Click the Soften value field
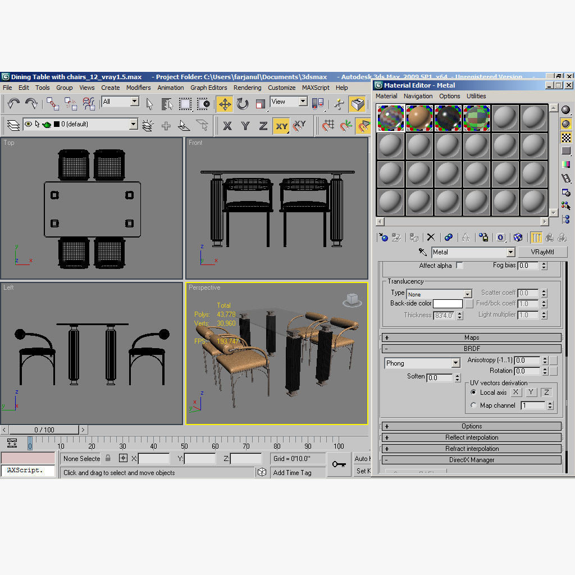The height and width of the screenshot is (575, 575). point(440,378)
